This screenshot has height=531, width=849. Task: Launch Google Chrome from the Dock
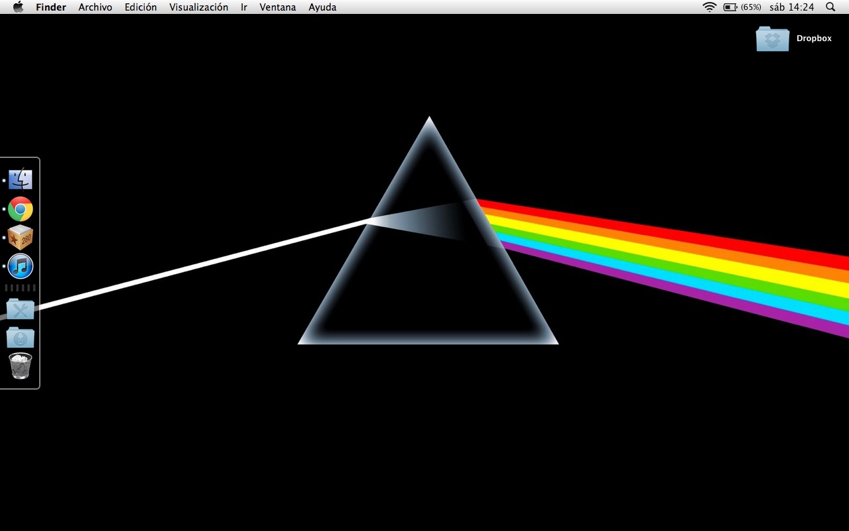[21, 209]
